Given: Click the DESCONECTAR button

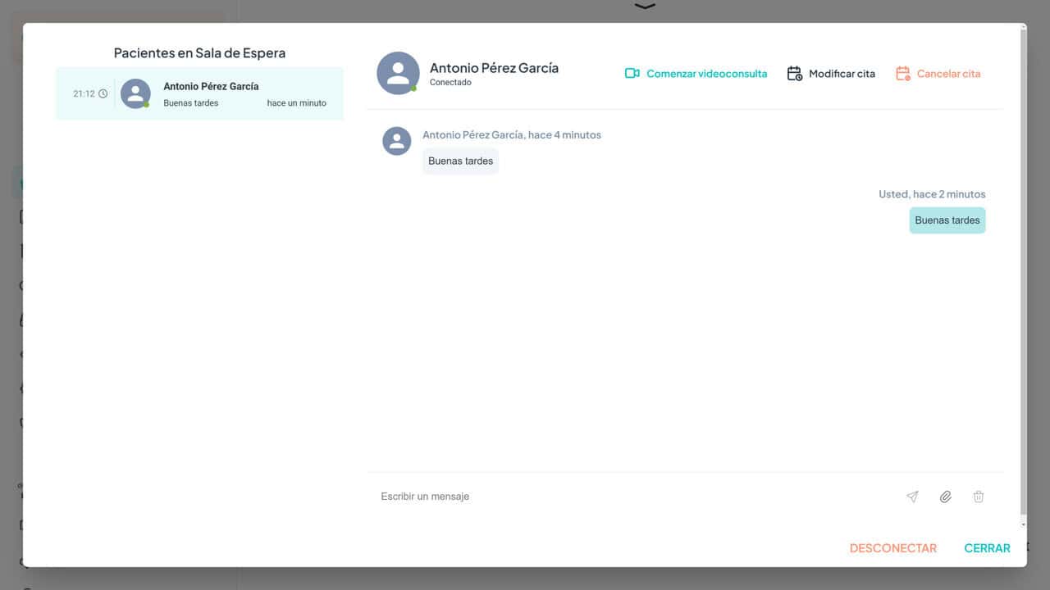Looking at the screenshot, I should 892,548.
